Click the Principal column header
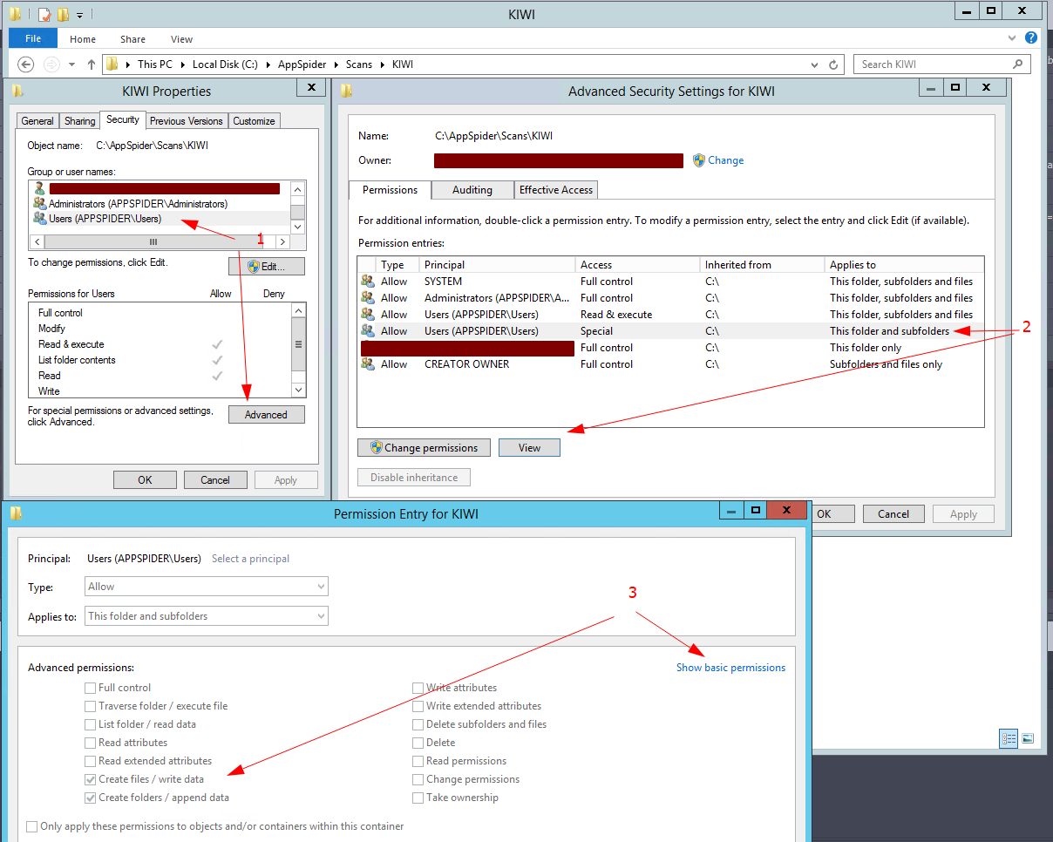 (498, 265)
